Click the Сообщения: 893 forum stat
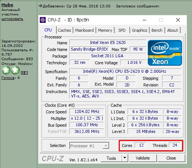The width and height of the screenshot is (192, 168). coord(17,59)
